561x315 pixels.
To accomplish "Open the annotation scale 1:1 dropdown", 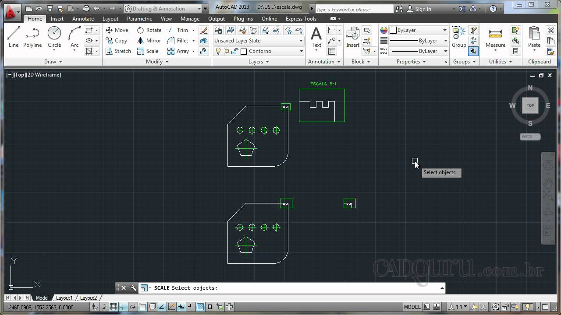I will click(456, 307).
